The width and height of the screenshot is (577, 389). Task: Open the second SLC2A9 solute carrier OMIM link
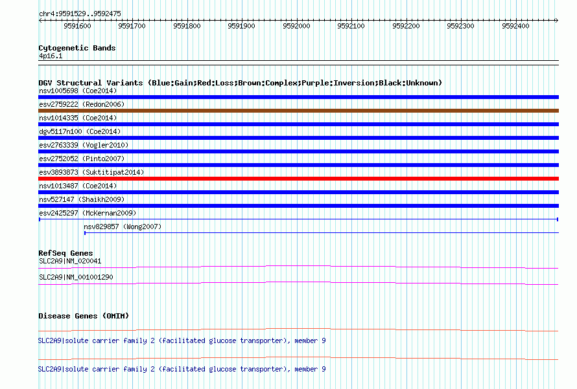(x=182, y=369)
